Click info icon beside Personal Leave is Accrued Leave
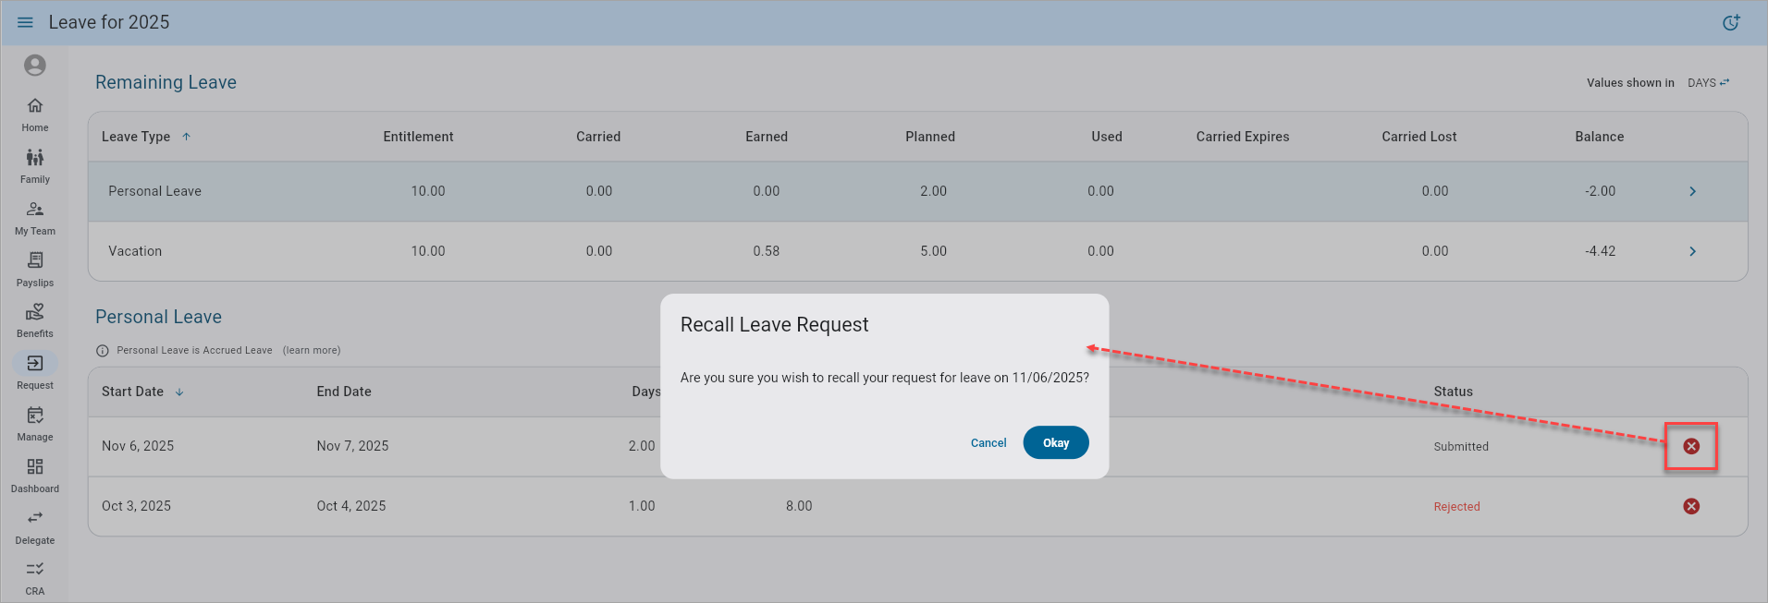The image size is (1768, 603). [x=103, y=351]
